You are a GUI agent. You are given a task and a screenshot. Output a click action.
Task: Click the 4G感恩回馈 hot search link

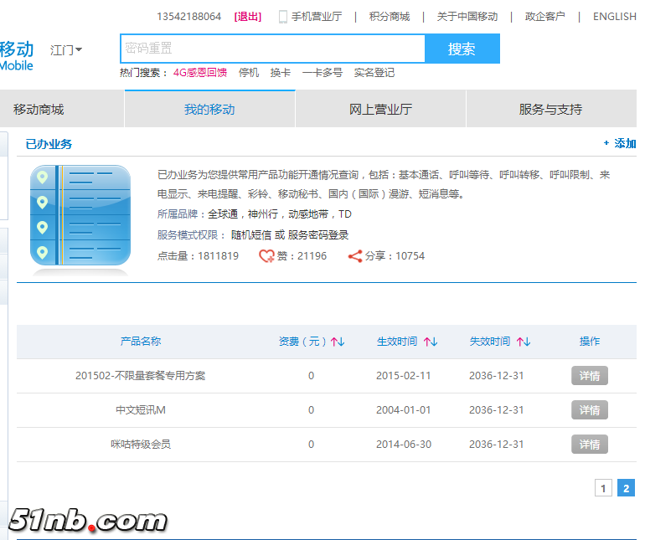coord(199,73)
